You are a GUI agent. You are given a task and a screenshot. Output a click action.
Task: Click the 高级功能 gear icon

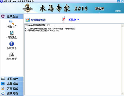3,84
